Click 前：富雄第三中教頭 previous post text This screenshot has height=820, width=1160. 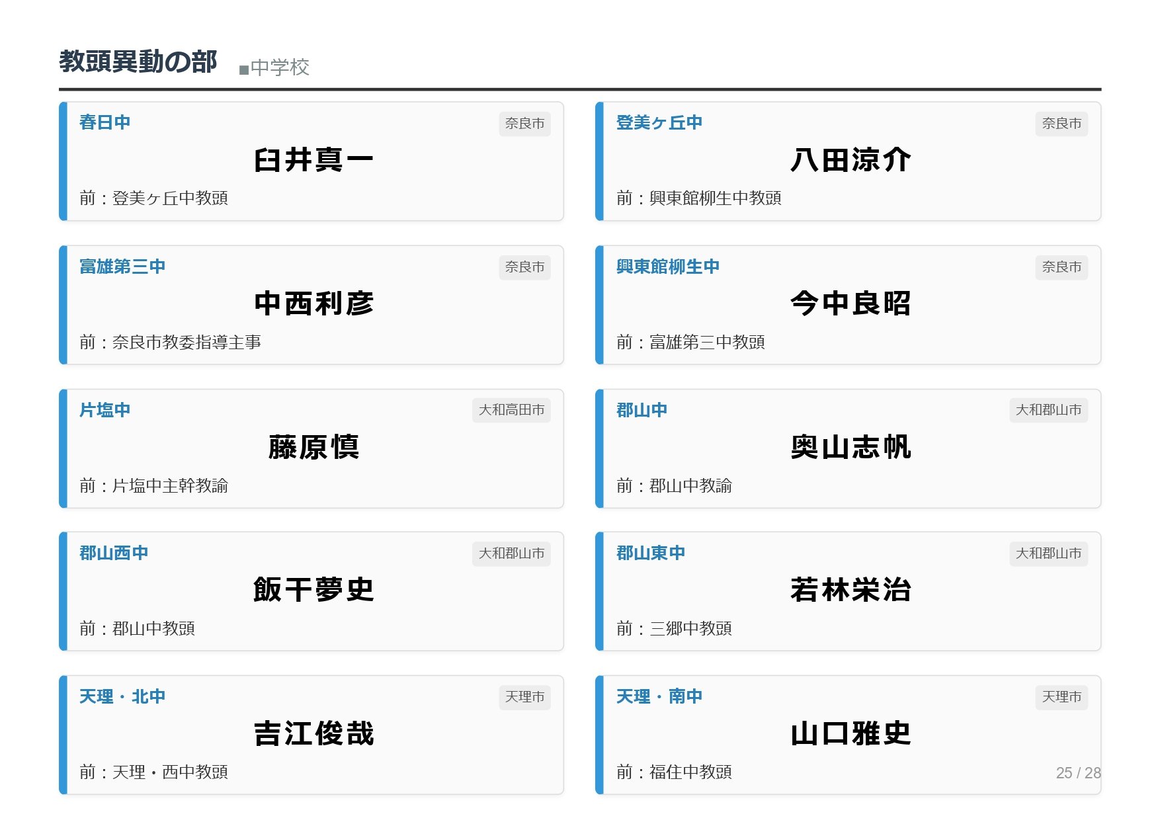[690, 342]
